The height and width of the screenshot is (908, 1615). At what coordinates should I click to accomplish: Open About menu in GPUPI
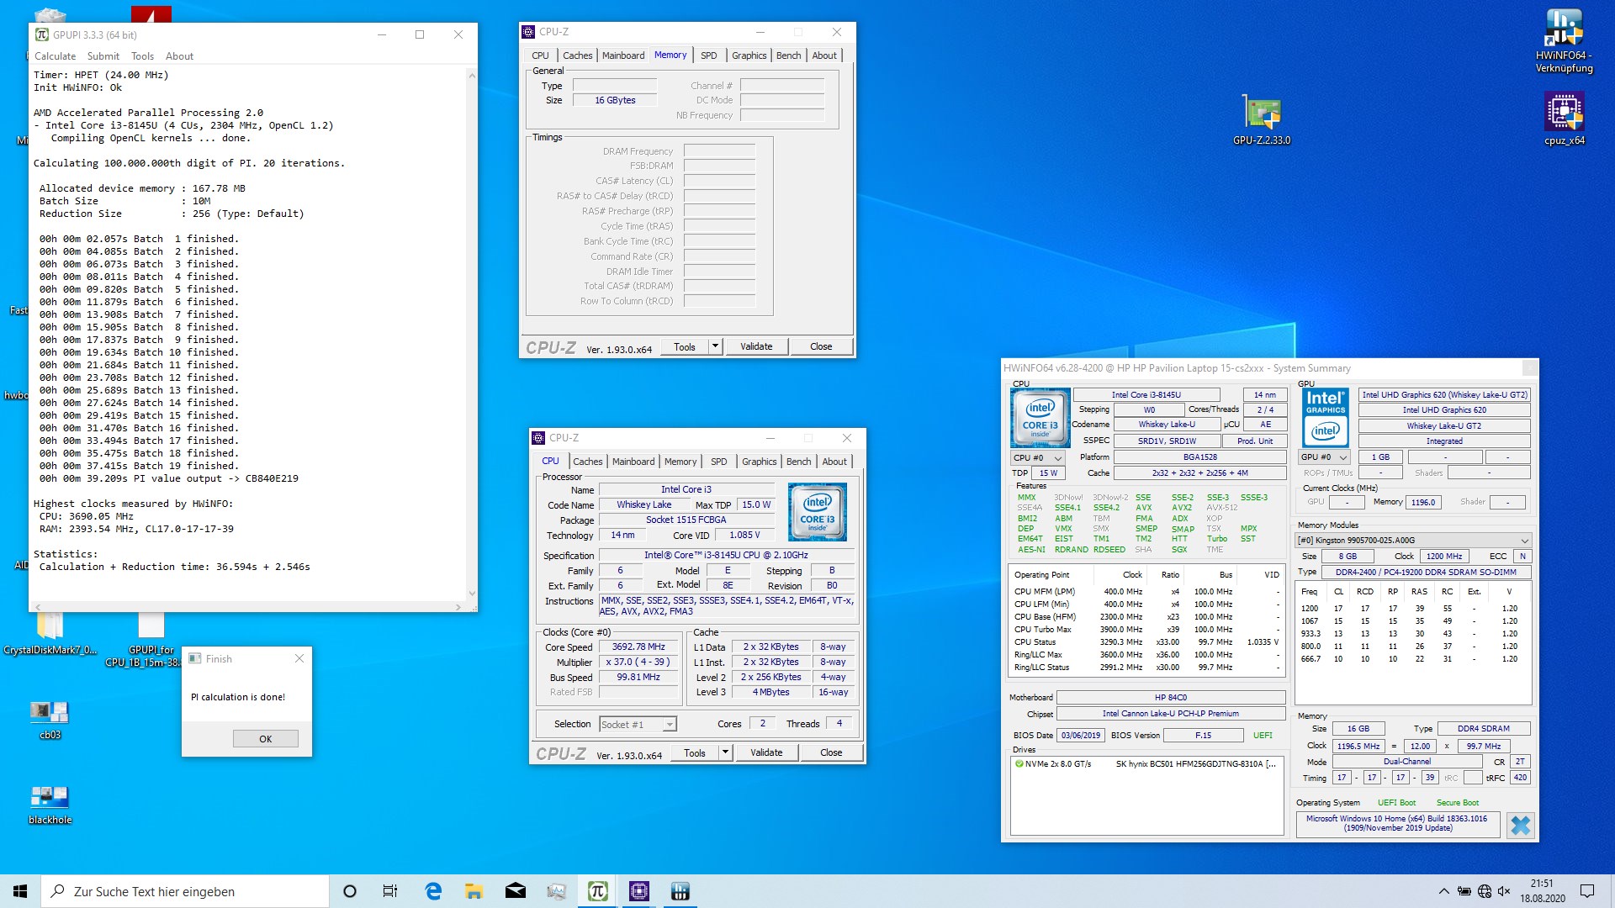click(179, 56)
